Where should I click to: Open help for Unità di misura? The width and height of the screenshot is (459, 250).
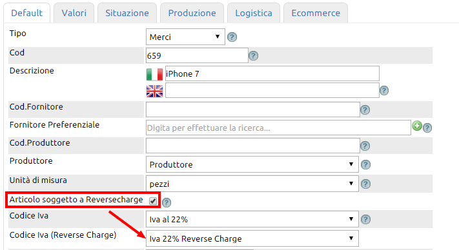365,184
